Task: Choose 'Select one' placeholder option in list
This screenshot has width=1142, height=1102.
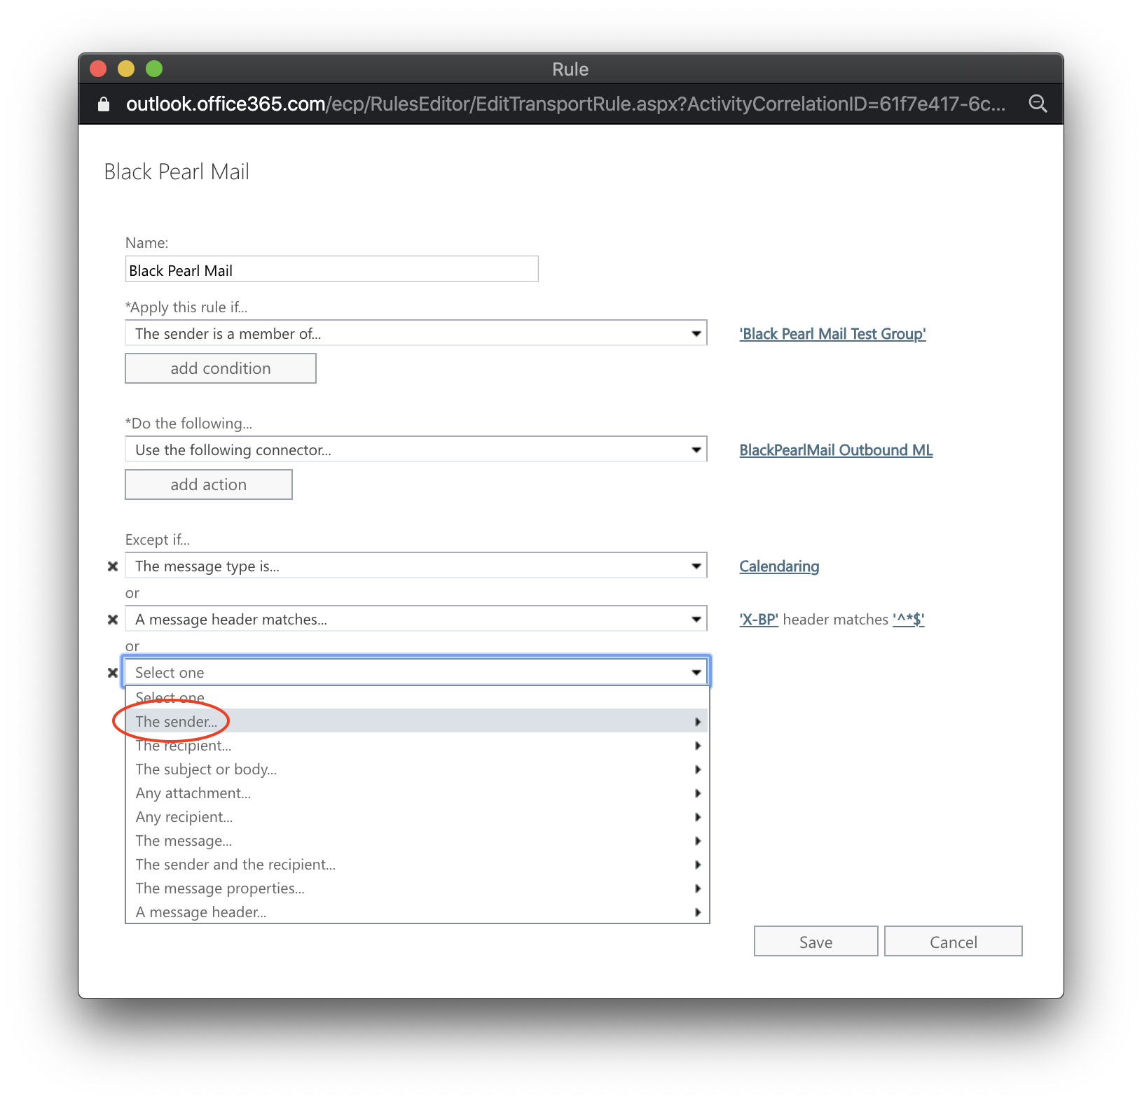Action: (418, 697)
